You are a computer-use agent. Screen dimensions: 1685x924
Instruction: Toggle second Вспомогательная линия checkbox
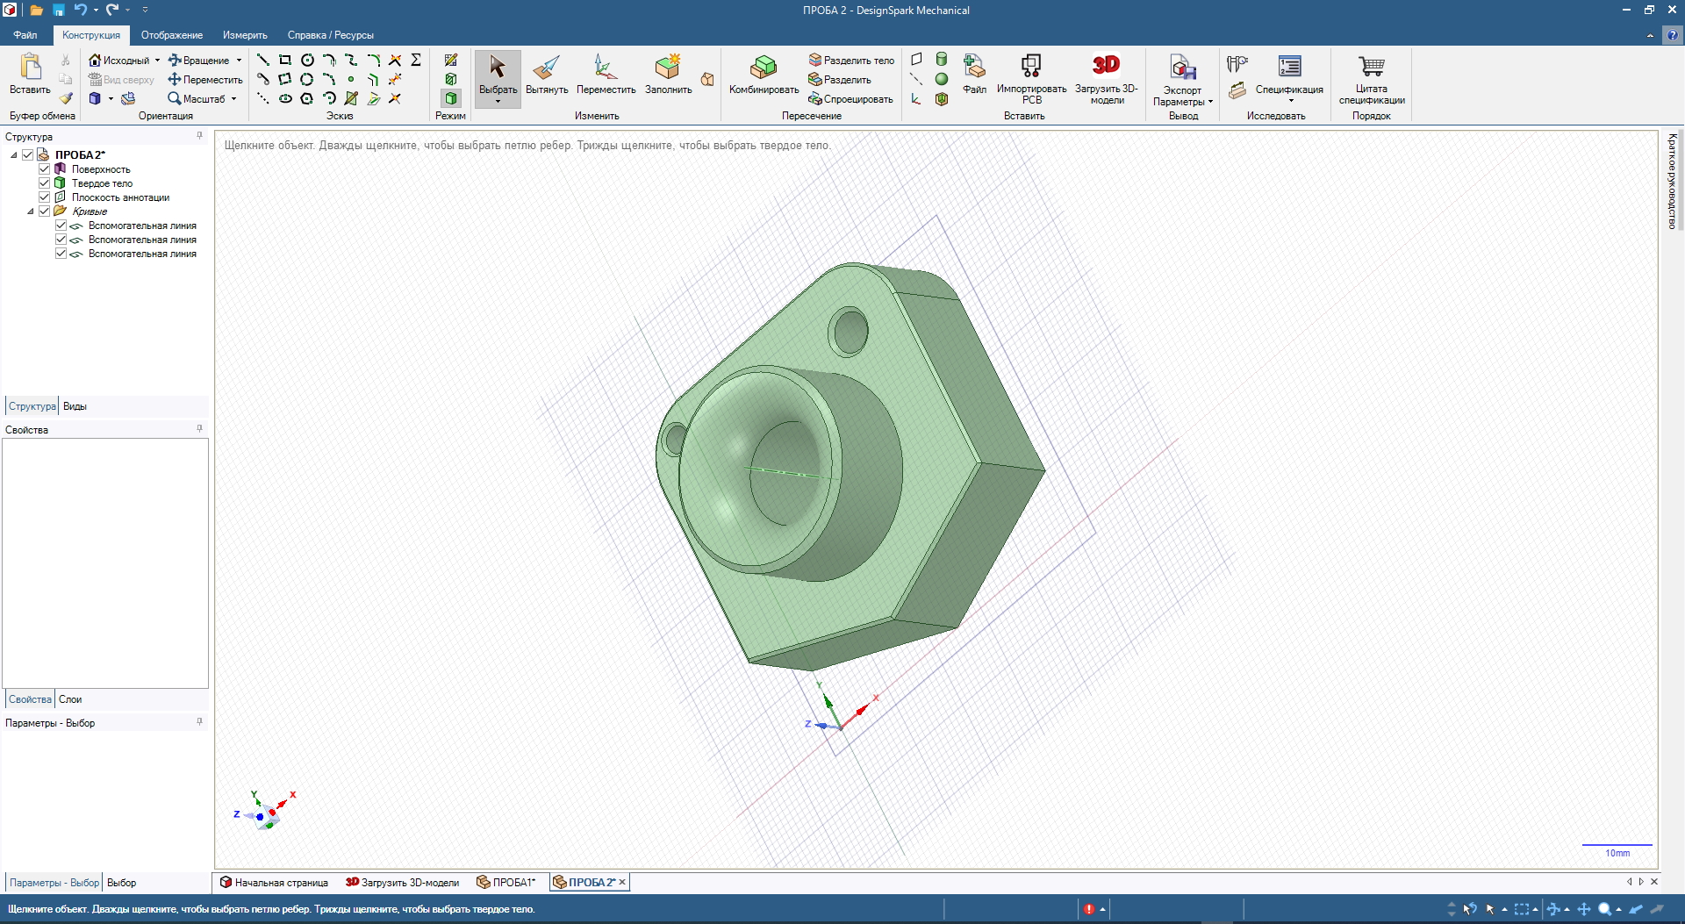click(x=61, y=239)
